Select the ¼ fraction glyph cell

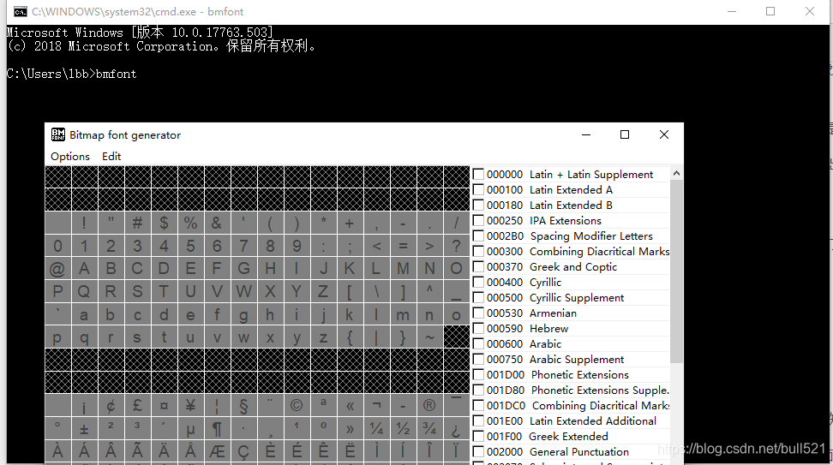377,428
